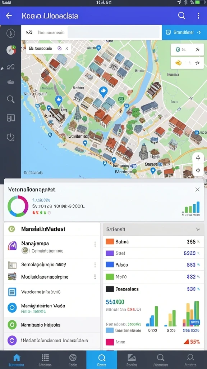This screenshot has width=207, height=369.
Task: Click the house thumbnail in 'Modladciapsnapcipino' row
Action: tap(12, 276)
